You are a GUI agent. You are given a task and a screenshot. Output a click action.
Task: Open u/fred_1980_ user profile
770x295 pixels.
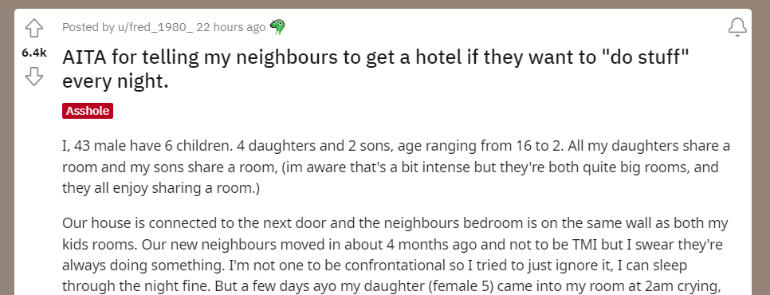tap(155, 27)
